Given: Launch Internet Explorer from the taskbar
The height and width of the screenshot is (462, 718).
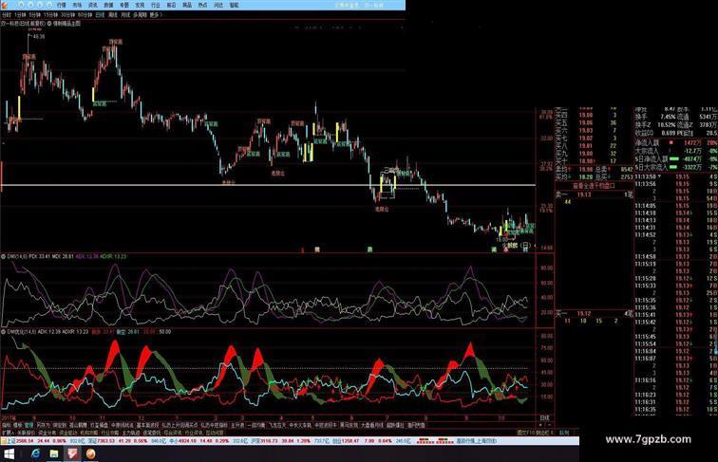Looking at the screenshot, I should point(36,453).
